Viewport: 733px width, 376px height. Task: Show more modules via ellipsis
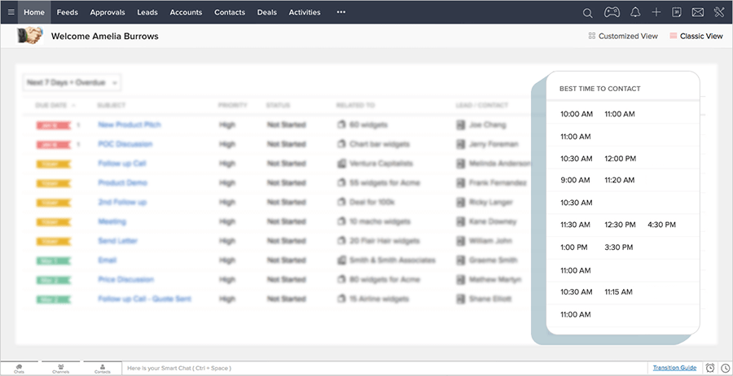341,12
